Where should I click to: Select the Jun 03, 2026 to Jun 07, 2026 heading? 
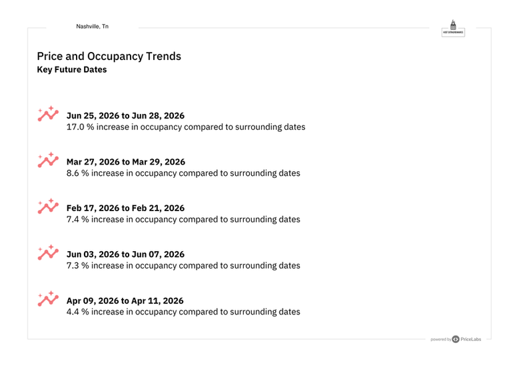[x=125, y=254]
